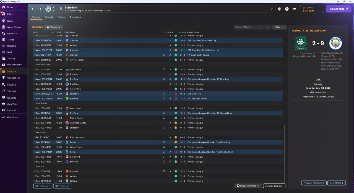Click Liverpool EFL Cup Final opponent name
This screenshot has height=193, width=354.
[74, 94]
